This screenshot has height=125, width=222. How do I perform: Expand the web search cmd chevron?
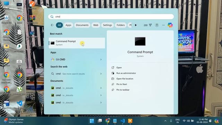pyautogui.click(x=101, y=74)
